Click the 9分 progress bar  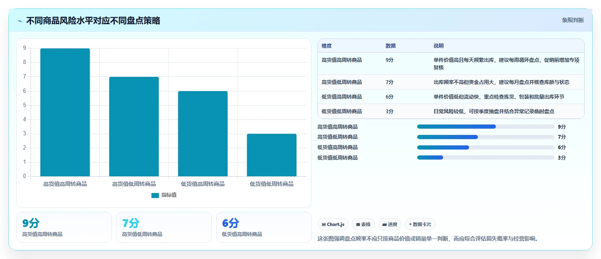tap(486, 127)
